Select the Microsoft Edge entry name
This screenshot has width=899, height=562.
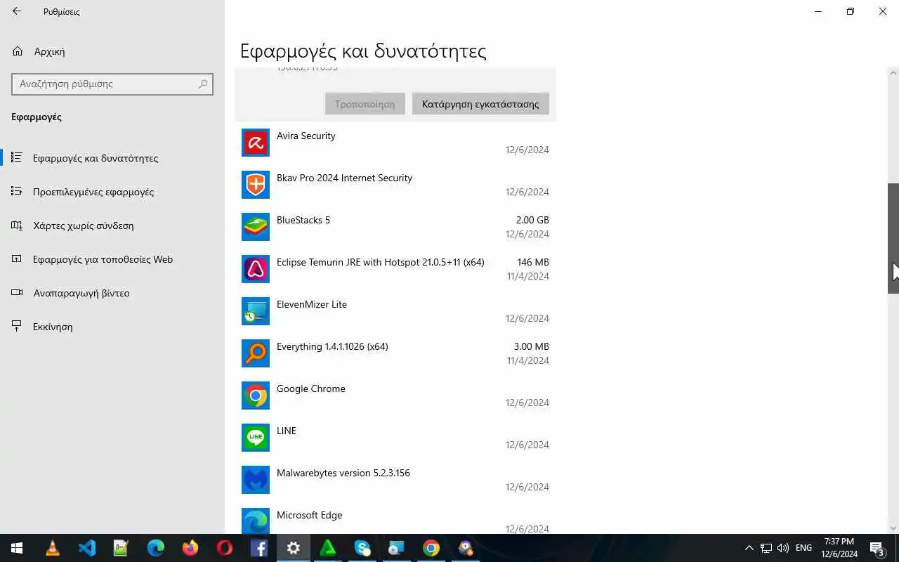click(x=310, y=515)
